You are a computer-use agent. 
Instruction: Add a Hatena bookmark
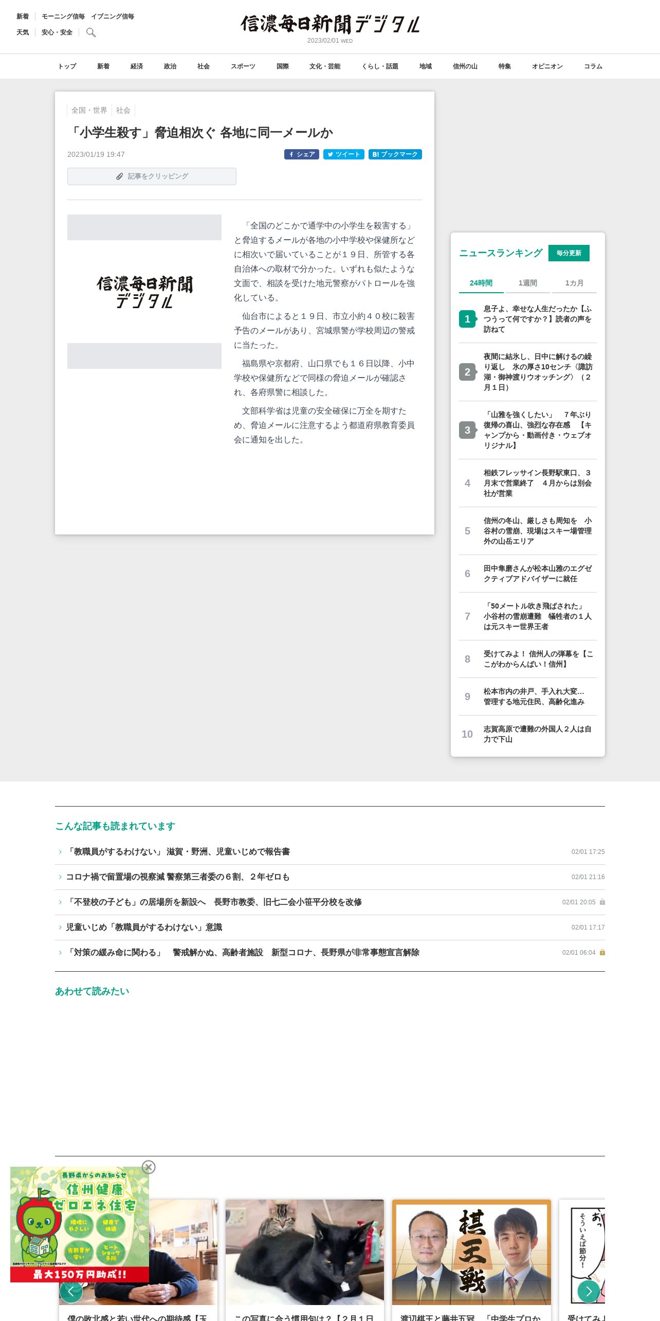[x=395, y=154]
